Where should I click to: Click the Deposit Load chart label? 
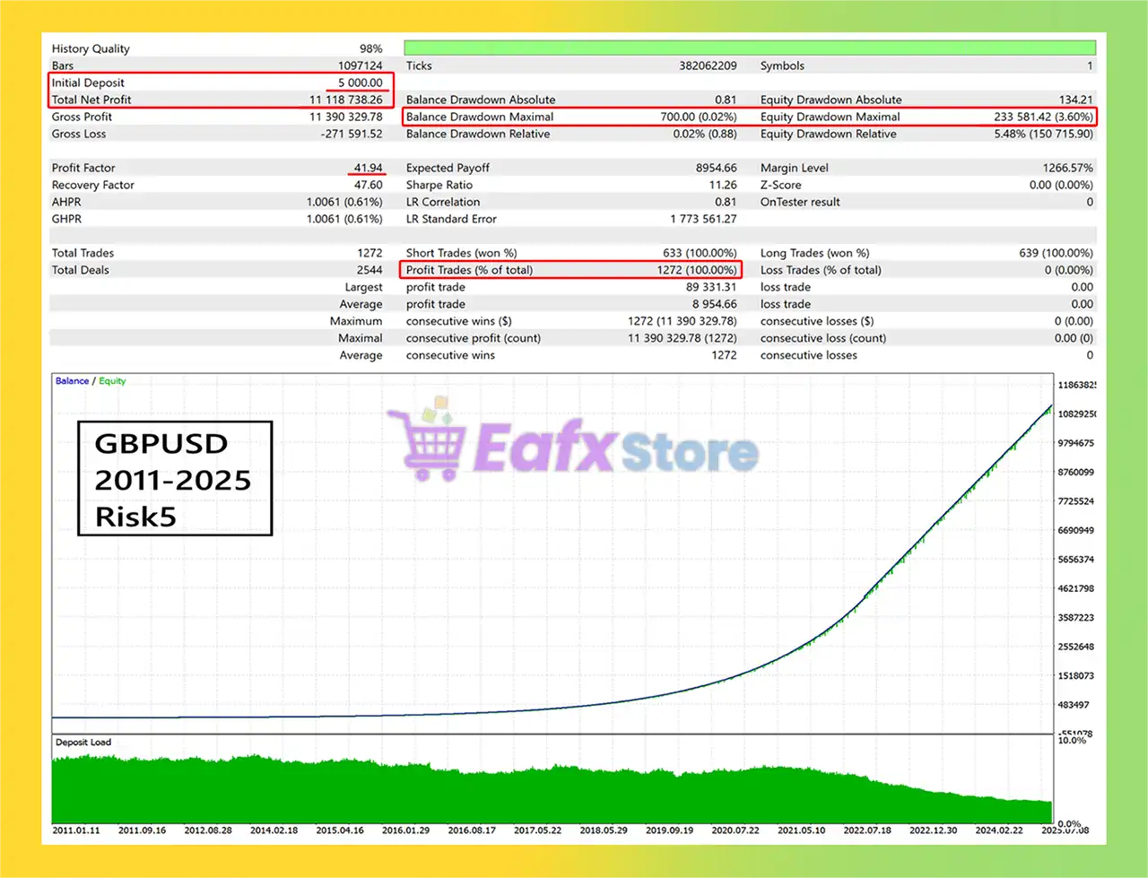83,743
